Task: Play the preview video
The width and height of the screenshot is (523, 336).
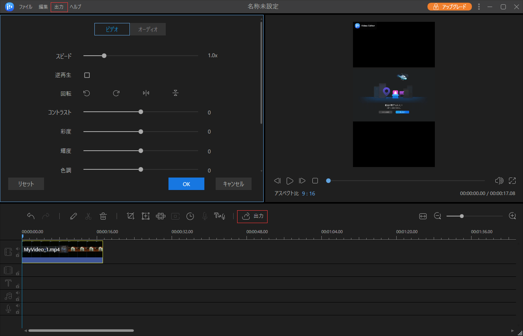Action: pos(290,181)
